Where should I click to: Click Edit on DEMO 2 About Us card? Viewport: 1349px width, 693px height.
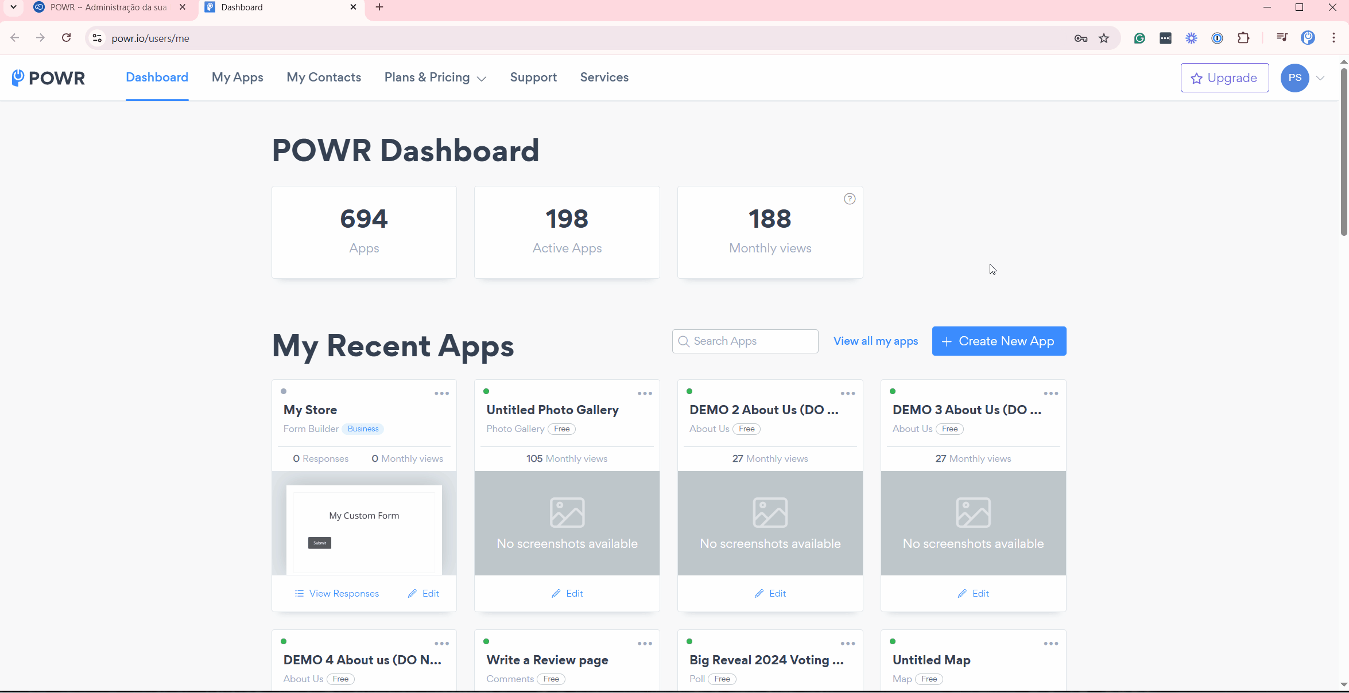(770, 594)
